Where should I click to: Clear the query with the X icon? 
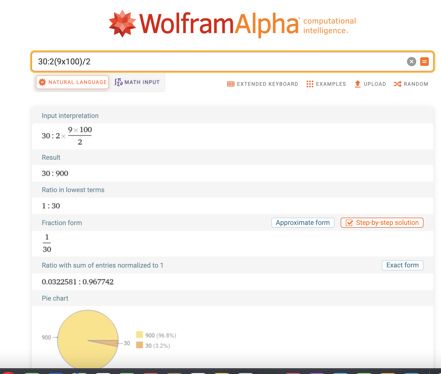click(x=412, y=62)
